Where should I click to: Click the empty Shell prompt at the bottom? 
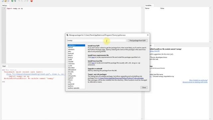pos(4,82)
